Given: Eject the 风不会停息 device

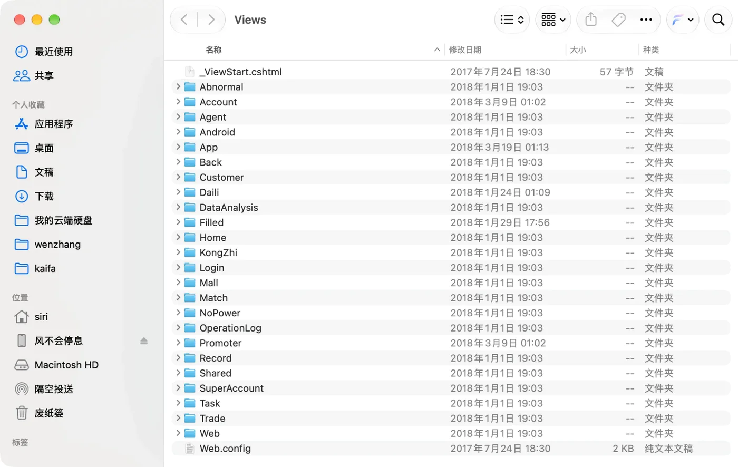Looking at the screenshot, I should pos(144,341).
